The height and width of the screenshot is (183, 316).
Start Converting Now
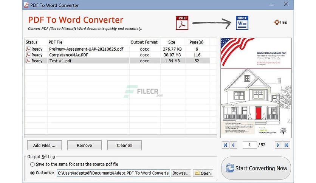tap(256, 168)
